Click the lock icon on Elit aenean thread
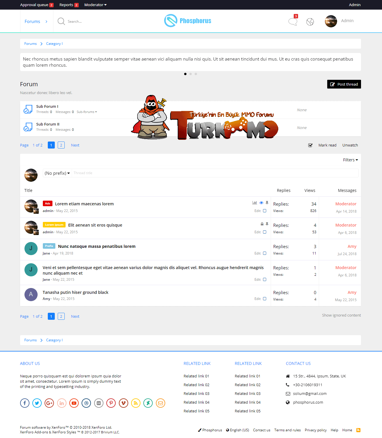The height and width of the screenshot is (438, 382). 262,224
